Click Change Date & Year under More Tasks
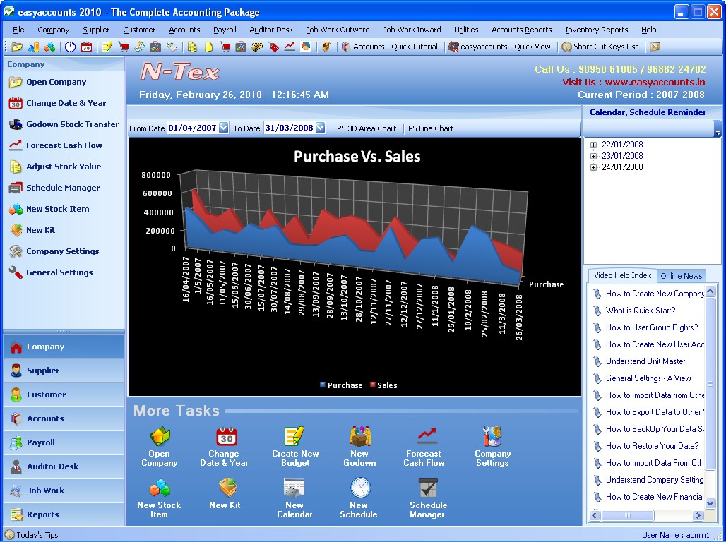Screen dimensions: 726x542 click(x=224, y=446)
